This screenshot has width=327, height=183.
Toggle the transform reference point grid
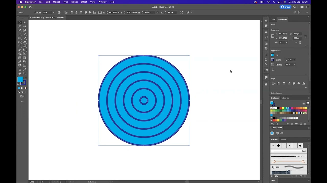pyautogui.click(x=273, y=36)
